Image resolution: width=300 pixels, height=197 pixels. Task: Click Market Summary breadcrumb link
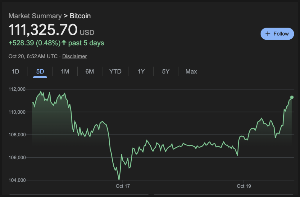[x=35, y=16]
